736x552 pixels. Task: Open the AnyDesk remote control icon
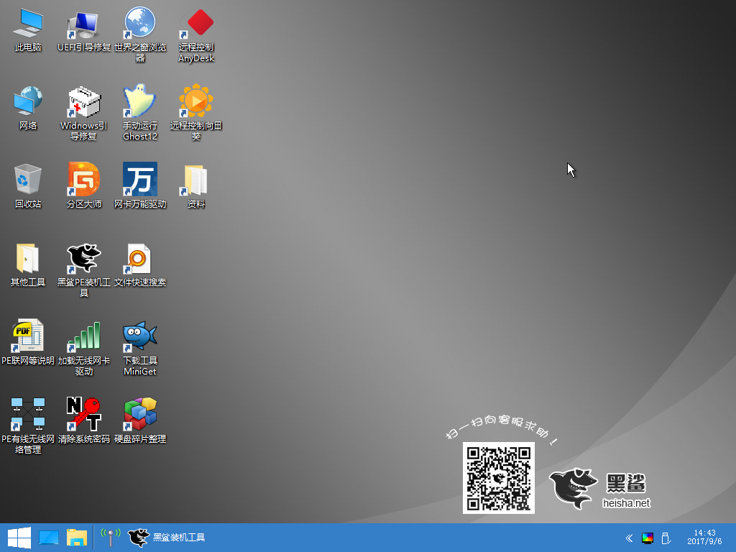pyautogui.click(x=196, y=25)
